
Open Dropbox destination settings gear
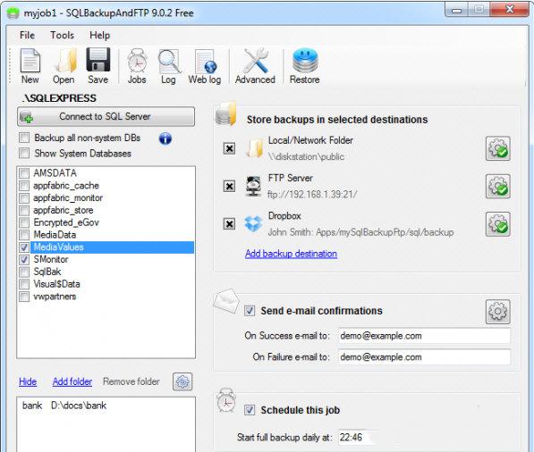(498, 224)
